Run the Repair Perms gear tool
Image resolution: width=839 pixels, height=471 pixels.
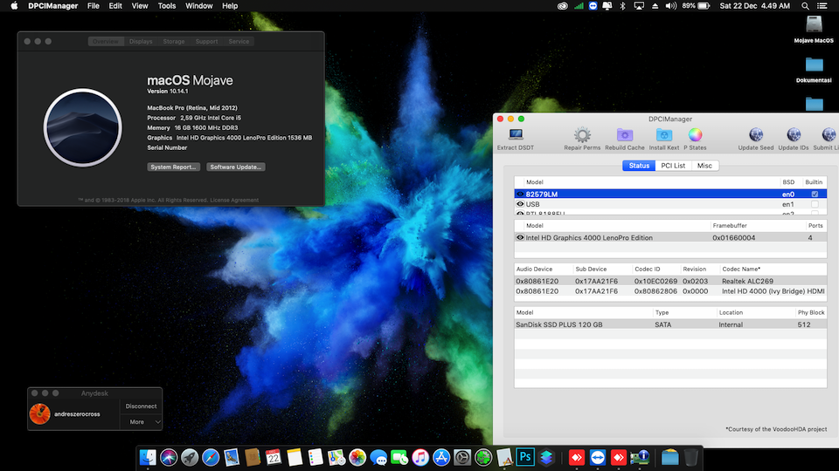(582, 134)
